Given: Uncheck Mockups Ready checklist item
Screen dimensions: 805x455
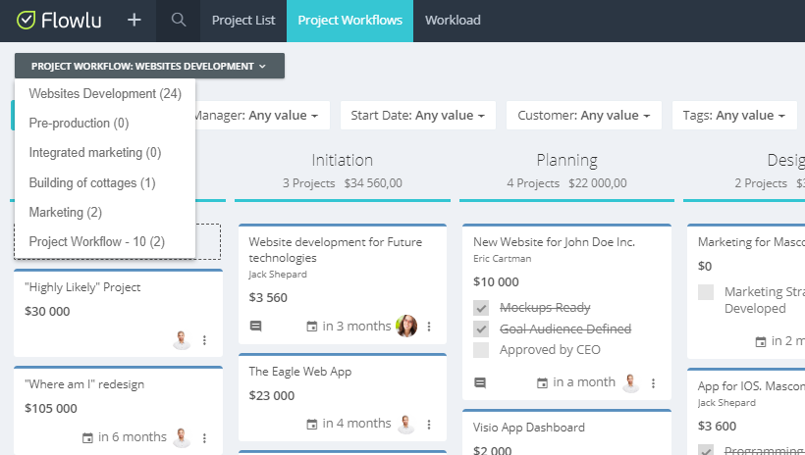Looking at the screenshot, I should click(481, 308).
